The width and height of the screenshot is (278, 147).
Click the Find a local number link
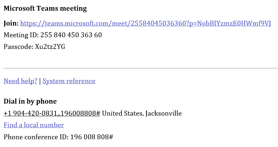pos(34,125)
